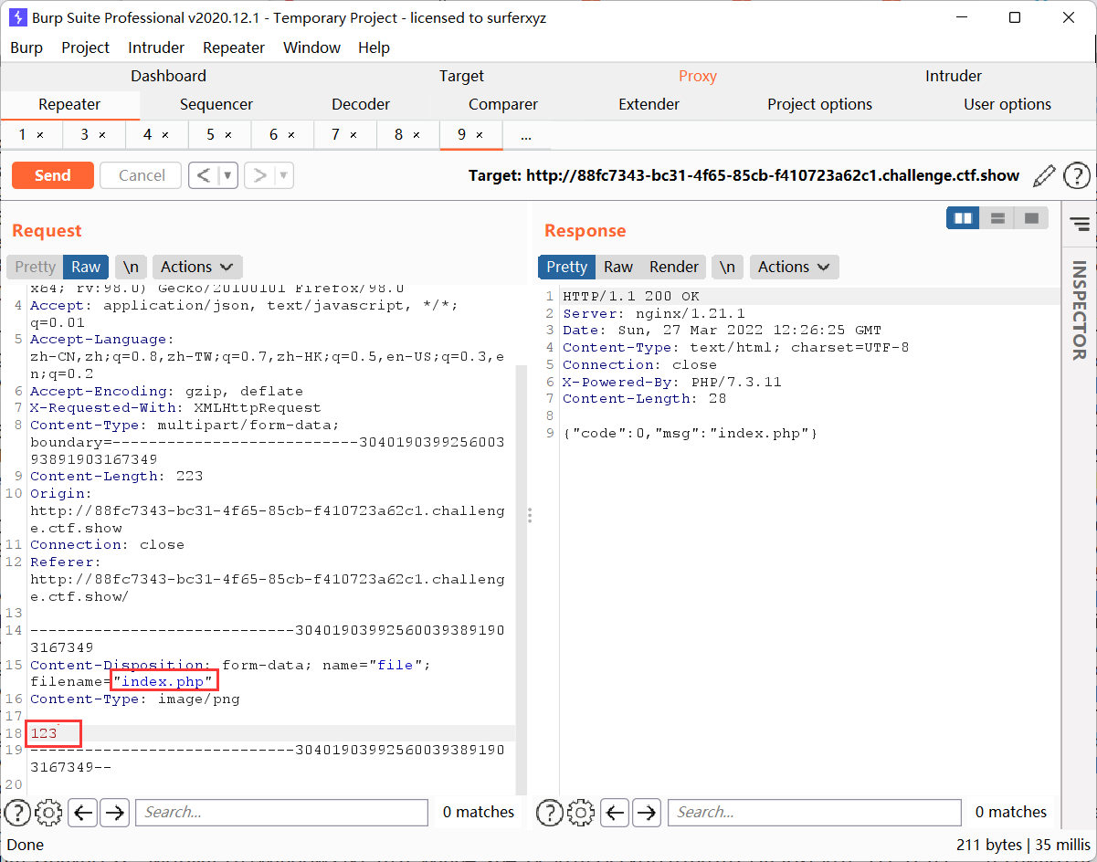
Task: Close Repeater tab 6
Action: [291, 135]
